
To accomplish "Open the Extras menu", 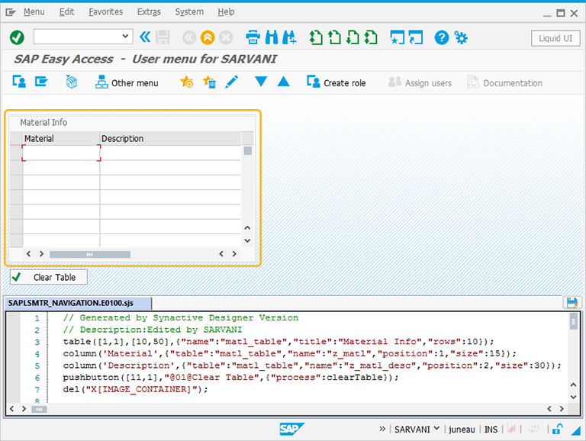I will point(149,12).
